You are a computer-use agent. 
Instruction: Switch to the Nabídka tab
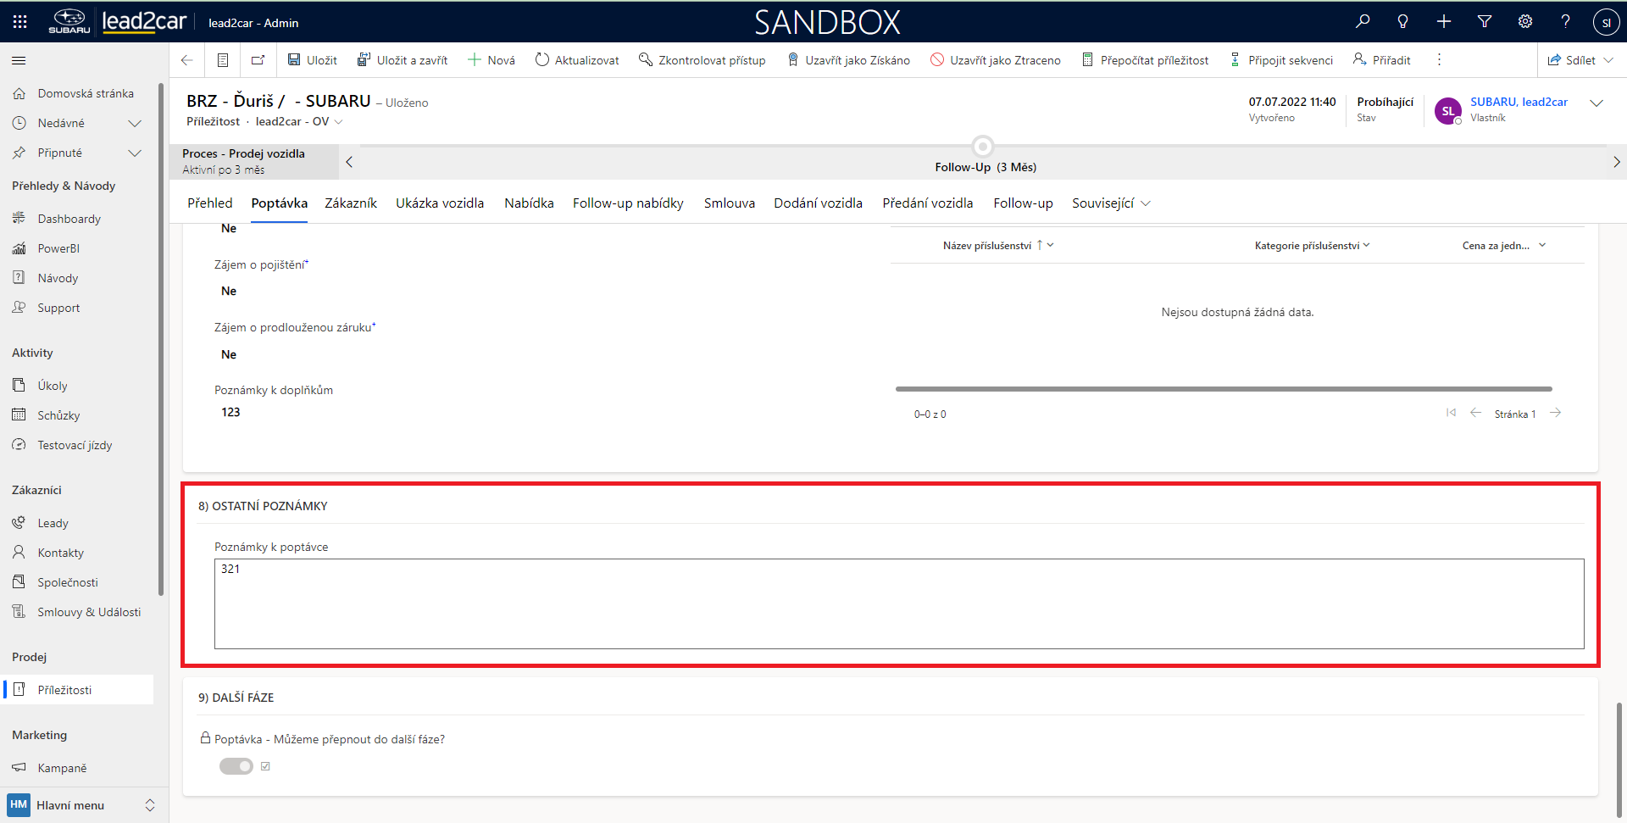point(529,203)
